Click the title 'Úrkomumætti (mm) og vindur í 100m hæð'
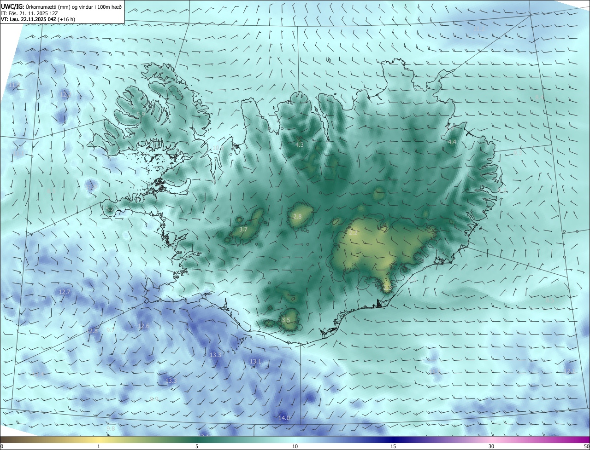Screen dimensions: 590x450 coord(74,6)
